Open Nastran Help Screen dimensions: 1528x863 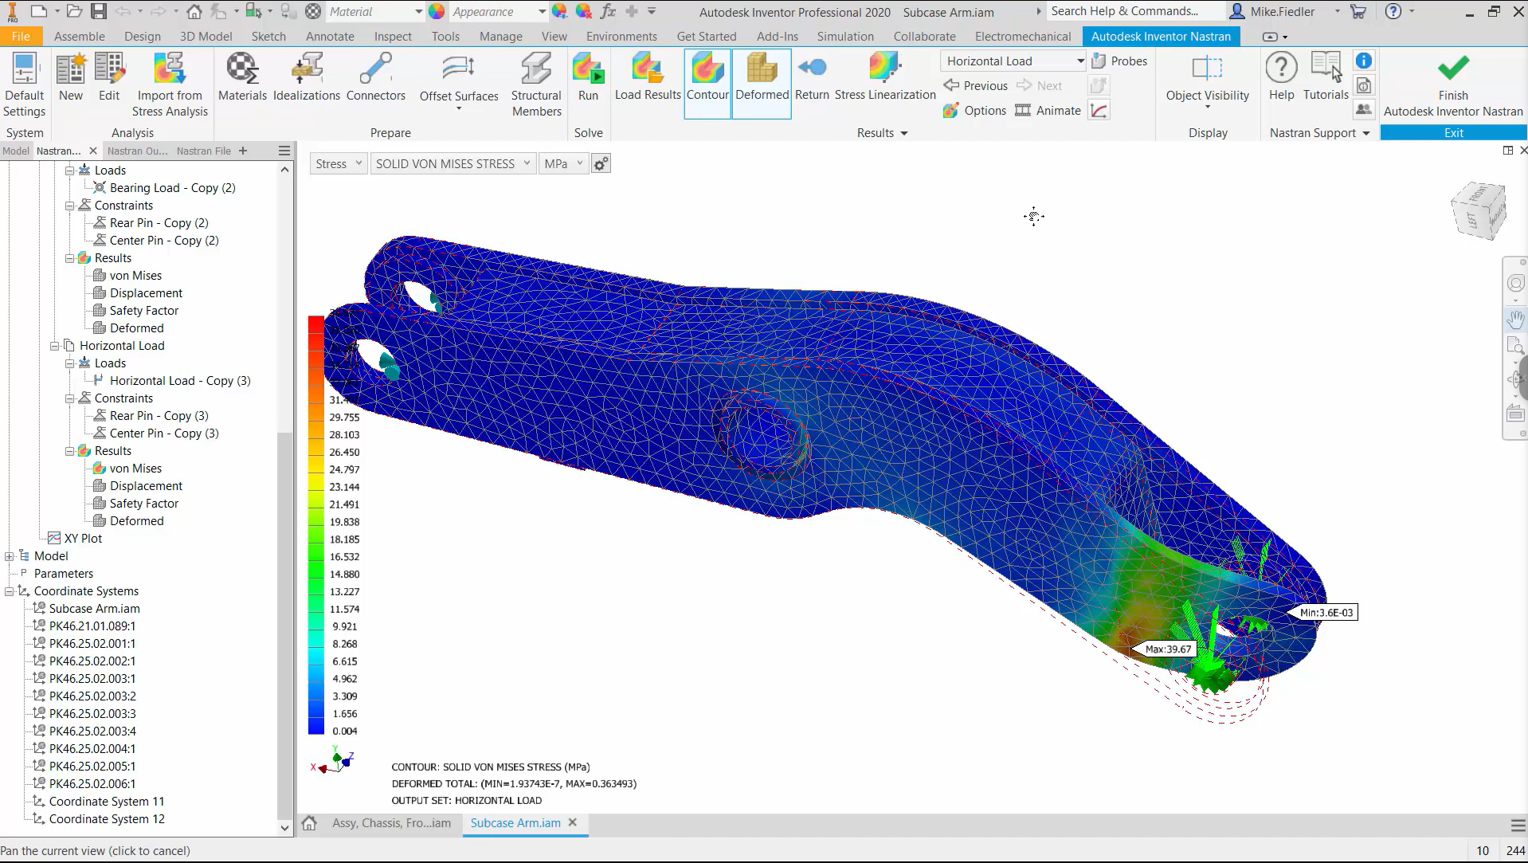[x=1281, y=78]
